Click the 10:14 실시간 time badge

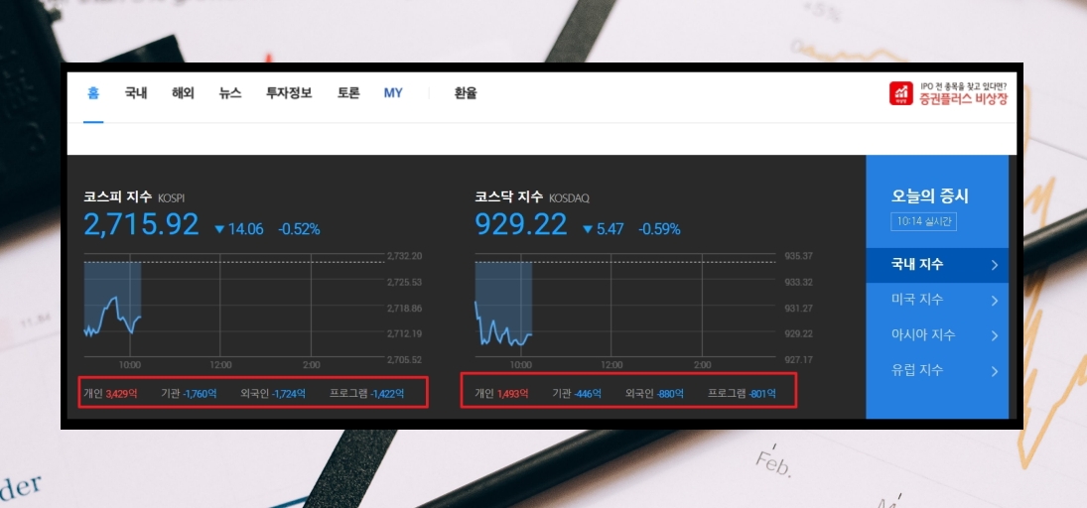pyautogui.click(x=923, y=222)
